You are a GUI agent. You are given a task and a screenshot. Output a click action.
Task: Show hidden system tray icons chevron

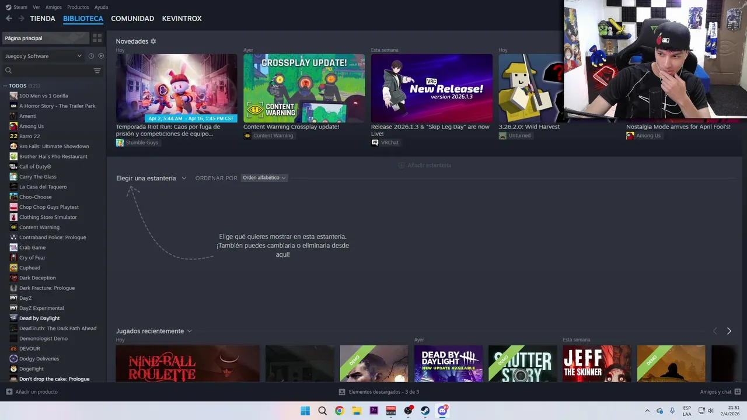coord(647,411)
